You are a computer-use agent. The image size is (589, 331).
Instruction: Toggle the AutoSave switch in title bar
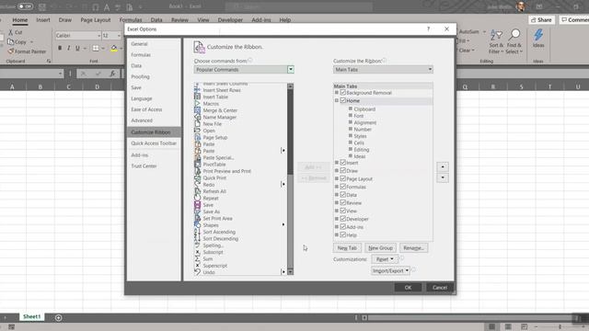click(25, 6)
